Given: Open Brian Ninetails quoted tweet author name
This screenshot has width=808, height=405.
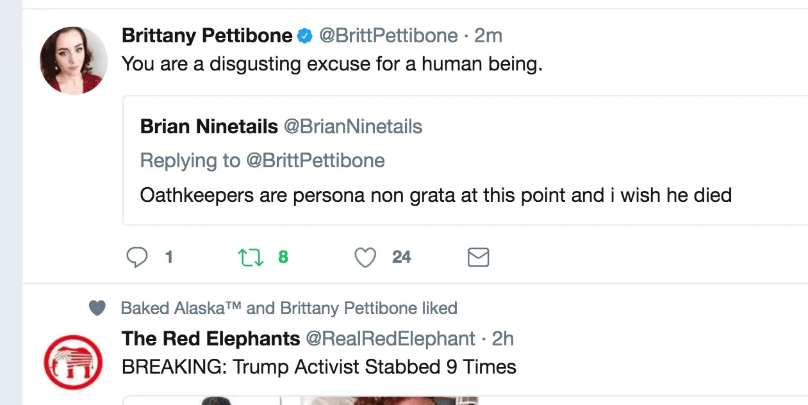Looking at the screenshot, I should tap(209, 127).
